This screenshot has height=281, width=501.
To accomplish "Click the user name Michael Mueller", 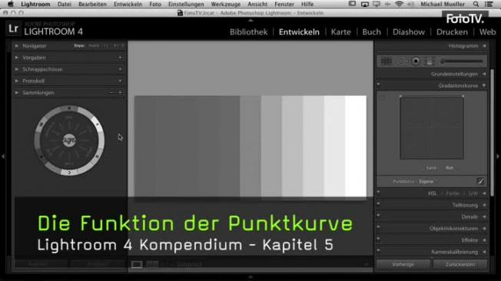I will [x=443, y=4].
